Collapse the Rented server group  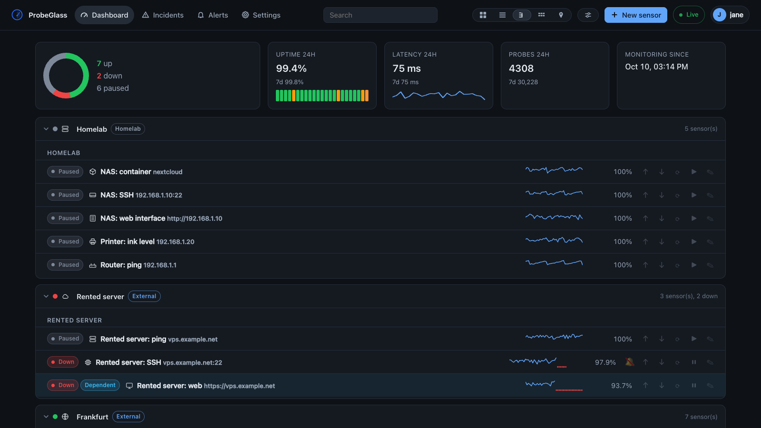46,296
